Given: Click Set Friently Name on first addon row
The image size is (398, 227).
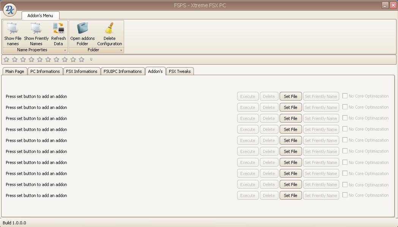Looking at the screenshot, I should [321, 96].
